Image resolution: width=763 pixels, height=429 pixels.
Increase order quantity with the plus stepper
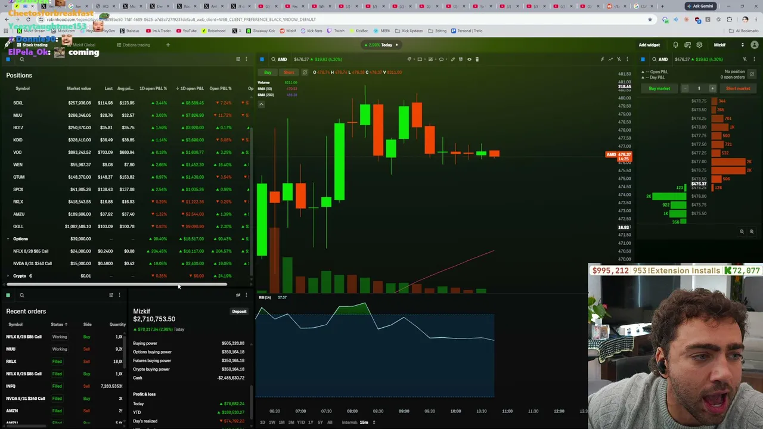coord(712,88)
